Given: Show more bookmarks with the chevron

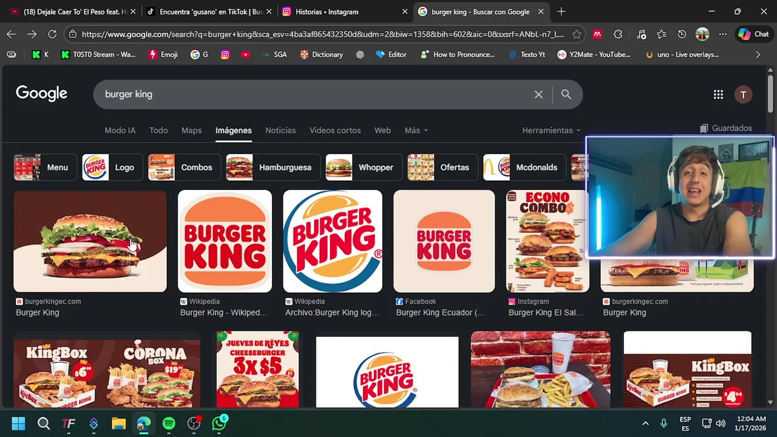Looking at the screenshot, I should tap(758, 55).
